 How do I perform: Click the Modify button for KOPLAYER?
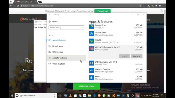[124, 56]
